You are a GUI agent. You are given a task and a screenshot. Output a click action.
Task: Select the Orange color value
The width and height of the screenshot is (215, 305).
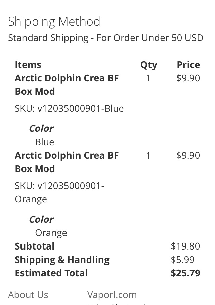pyautogui.click(x=51, y=233)
